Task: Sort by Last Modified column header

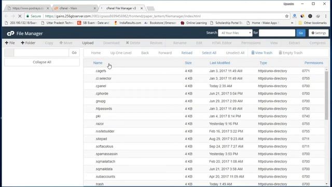Action: coord(220,63)
